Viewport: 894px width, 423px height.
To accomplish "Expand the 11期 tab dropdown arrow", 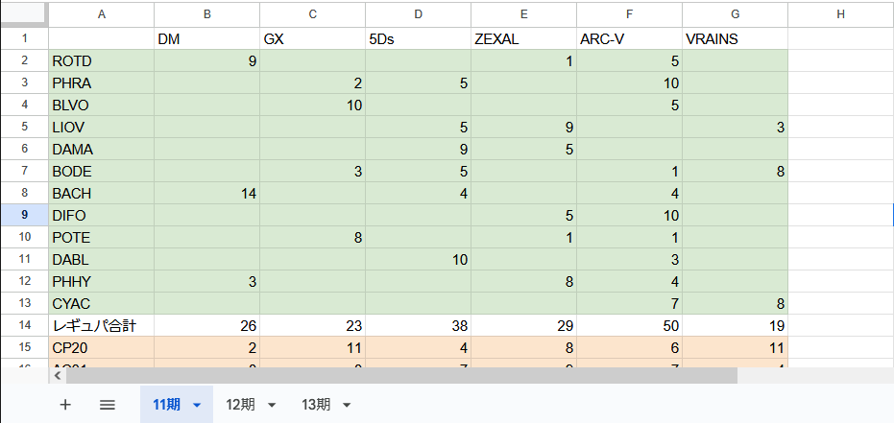I will pyautogui.click(x=197, y=405).
